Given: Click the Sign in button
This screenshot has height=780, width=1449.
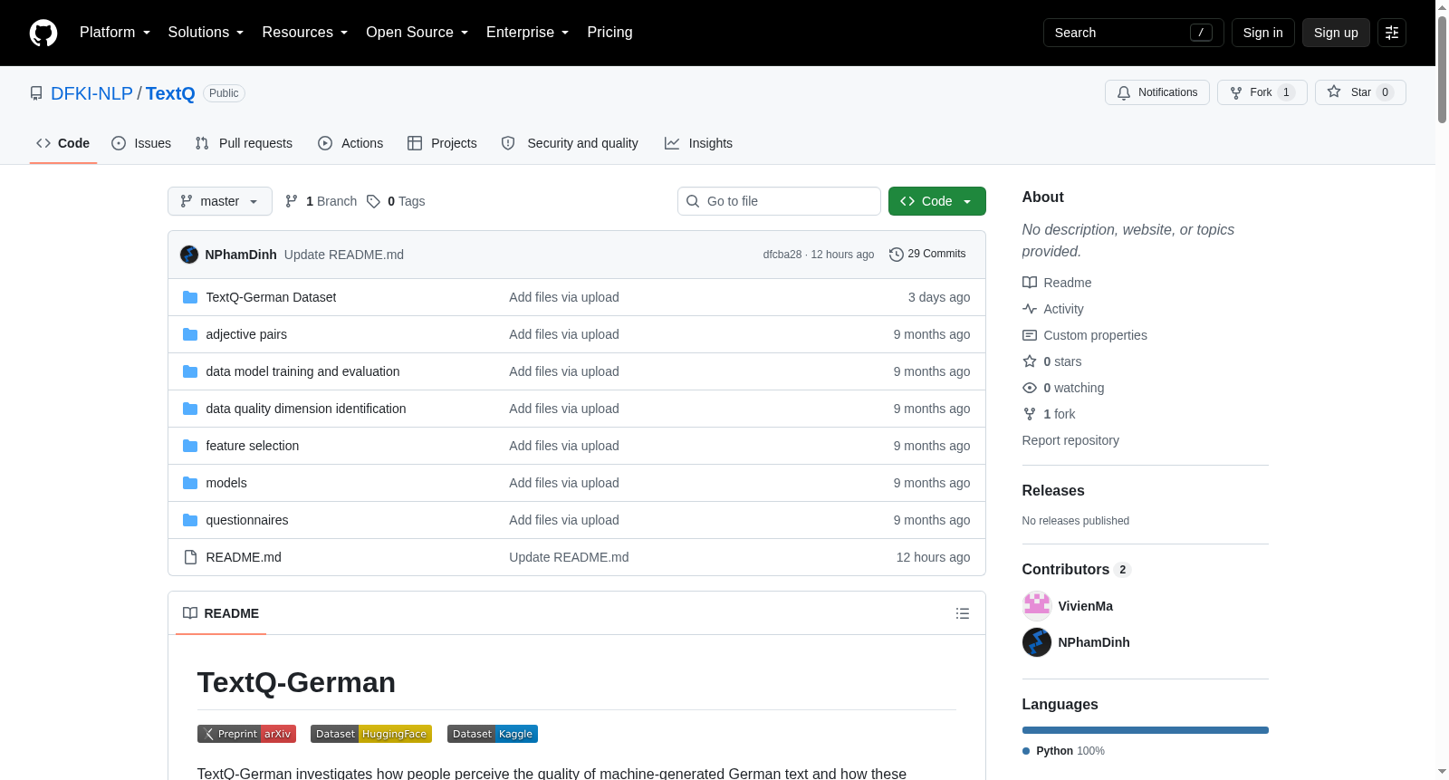Looking at the screenshot, I should [1263, 33].
